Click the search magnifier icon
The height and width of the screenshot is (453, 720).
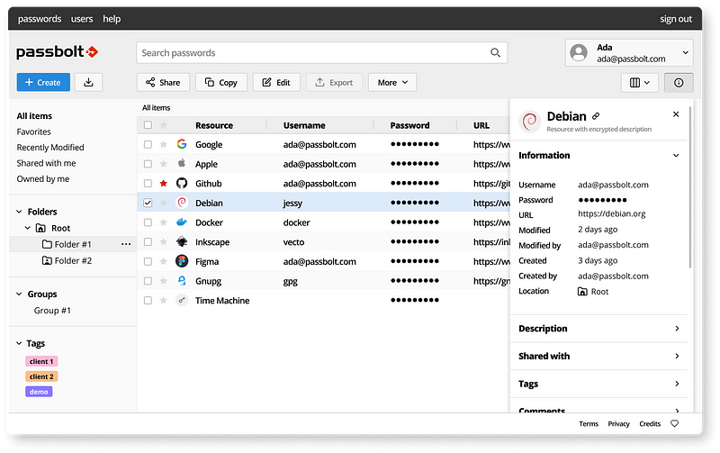(x=495, y=53)
